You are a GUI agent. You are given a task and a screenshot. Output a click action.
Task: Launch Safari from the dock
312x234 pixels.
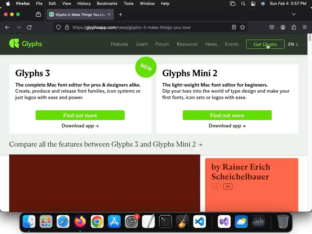[63, 222]
